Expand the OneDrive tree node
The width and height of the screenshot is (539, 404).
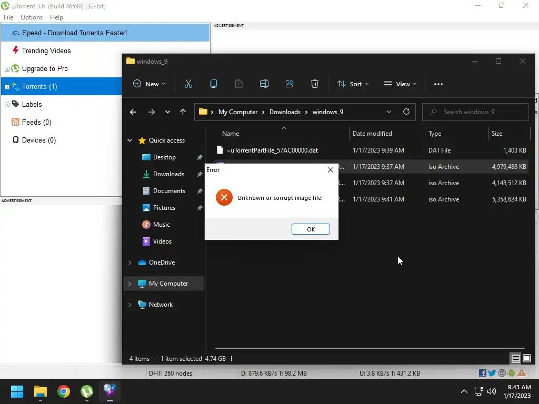(130, 262)
